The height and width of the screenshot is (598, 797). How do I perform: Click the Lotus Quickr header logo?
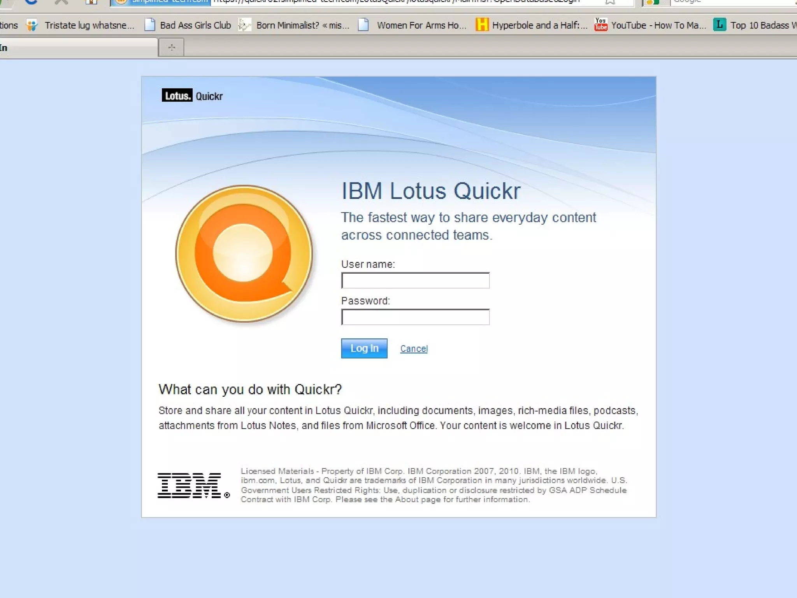[192, 96]
